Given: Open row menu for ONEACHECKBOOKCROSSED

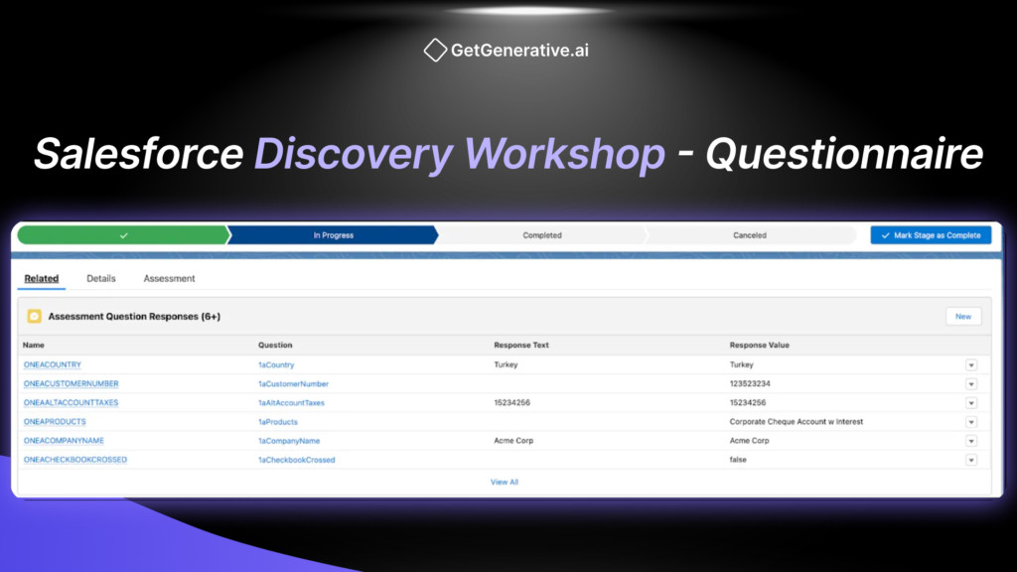Looking at the screenshot, I should tap(971, 460).
